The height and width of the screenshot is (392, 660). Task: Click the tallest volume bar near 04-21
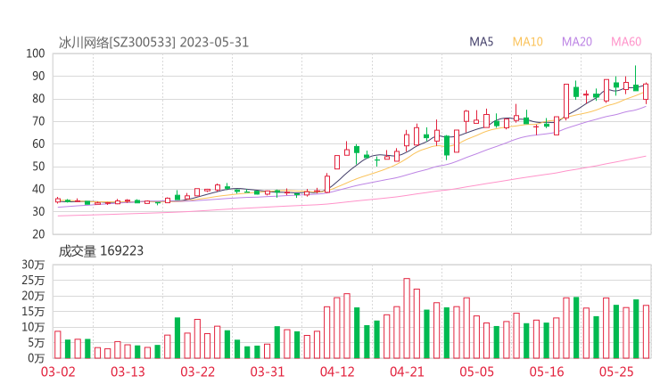tap(407, 318)
